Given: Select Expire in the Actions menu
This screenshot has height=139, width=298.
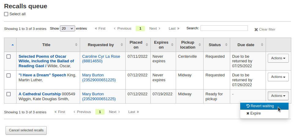Looking at the screenshot, I should [x=254, y=113].
